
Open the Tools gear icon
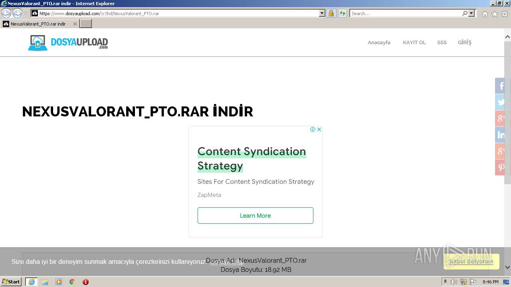point(505,14)
